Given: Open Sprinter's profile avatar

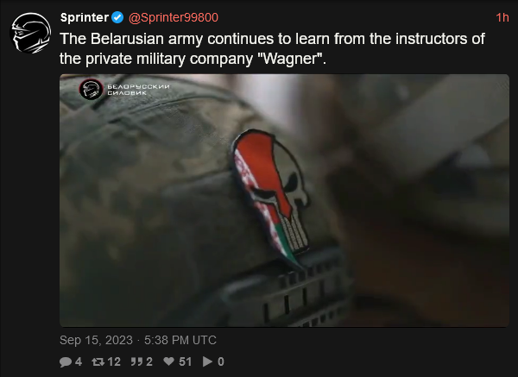Looking at the screenshot, I should 31,33.
